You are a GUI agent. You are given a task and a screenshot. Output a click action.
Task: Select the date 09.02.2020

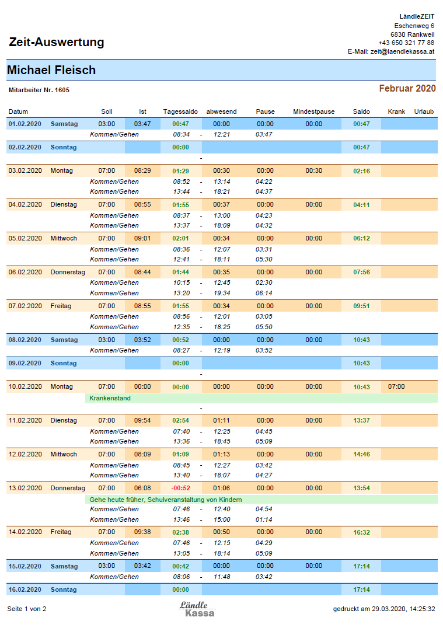click(x=25, y=363)
